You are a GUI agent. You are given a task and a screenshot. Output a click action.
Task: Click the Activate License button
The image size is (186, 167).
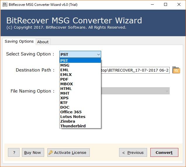coord(68,152)
